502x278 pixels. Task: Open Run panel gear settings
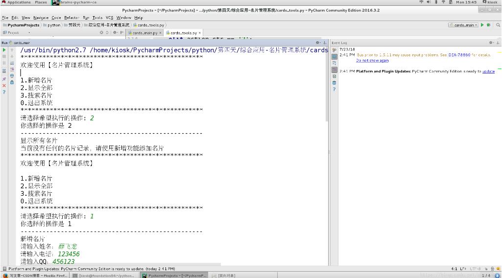pos(318,43)
